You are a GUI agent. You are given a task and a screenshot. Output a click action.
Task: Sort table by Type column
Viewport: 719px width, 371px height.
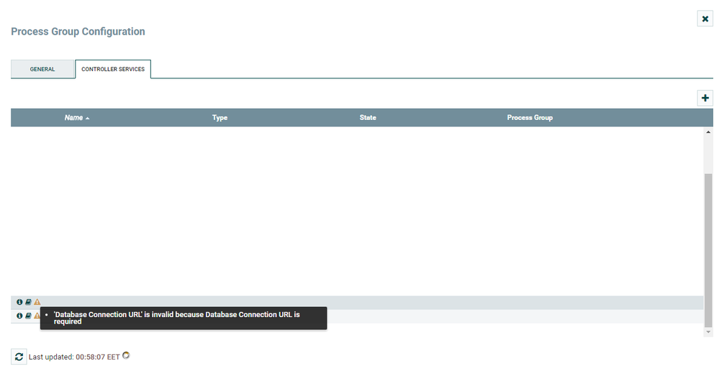point(220,118)
